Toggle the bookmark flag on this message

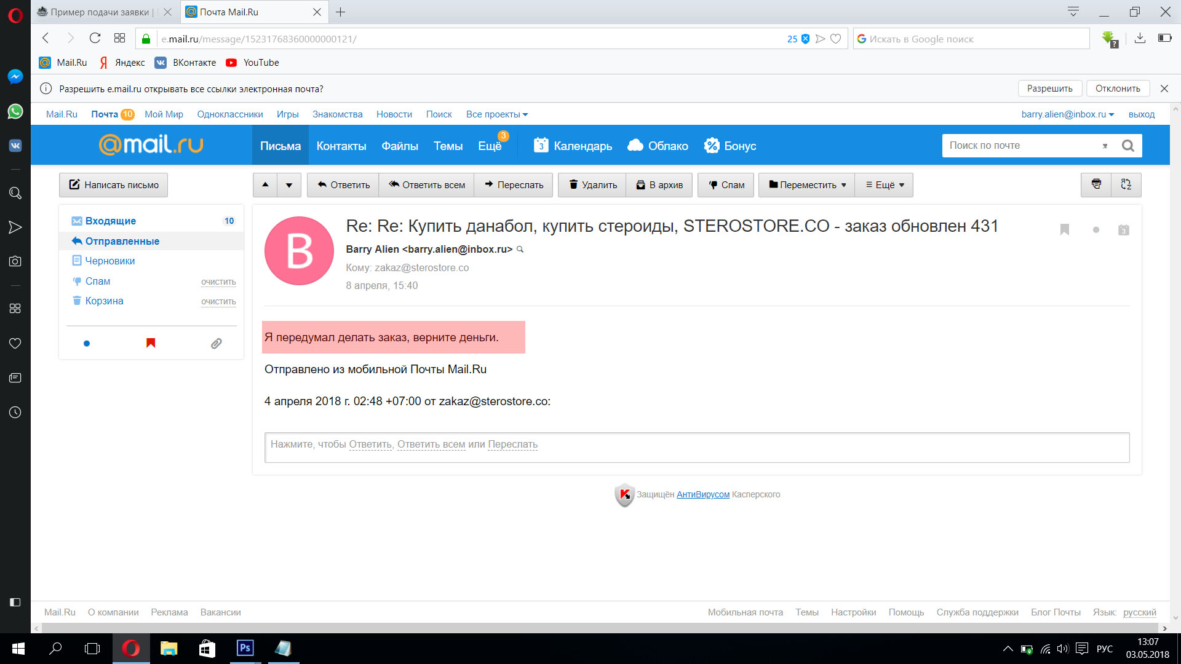(x=1065, y=229)
